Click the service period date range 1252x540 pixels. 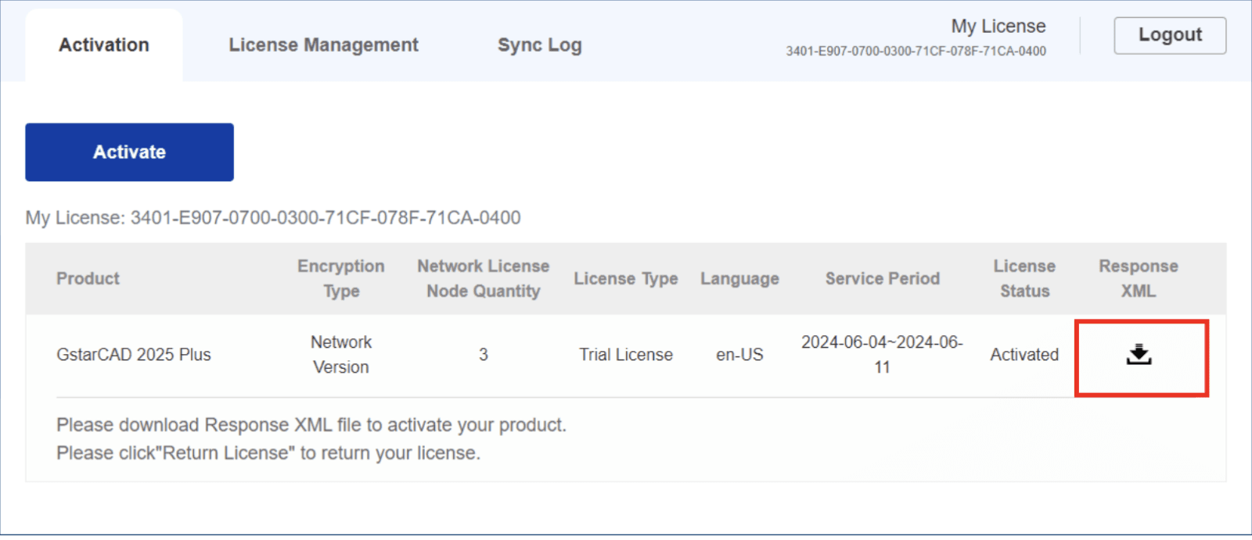click(x=882, y=355)
